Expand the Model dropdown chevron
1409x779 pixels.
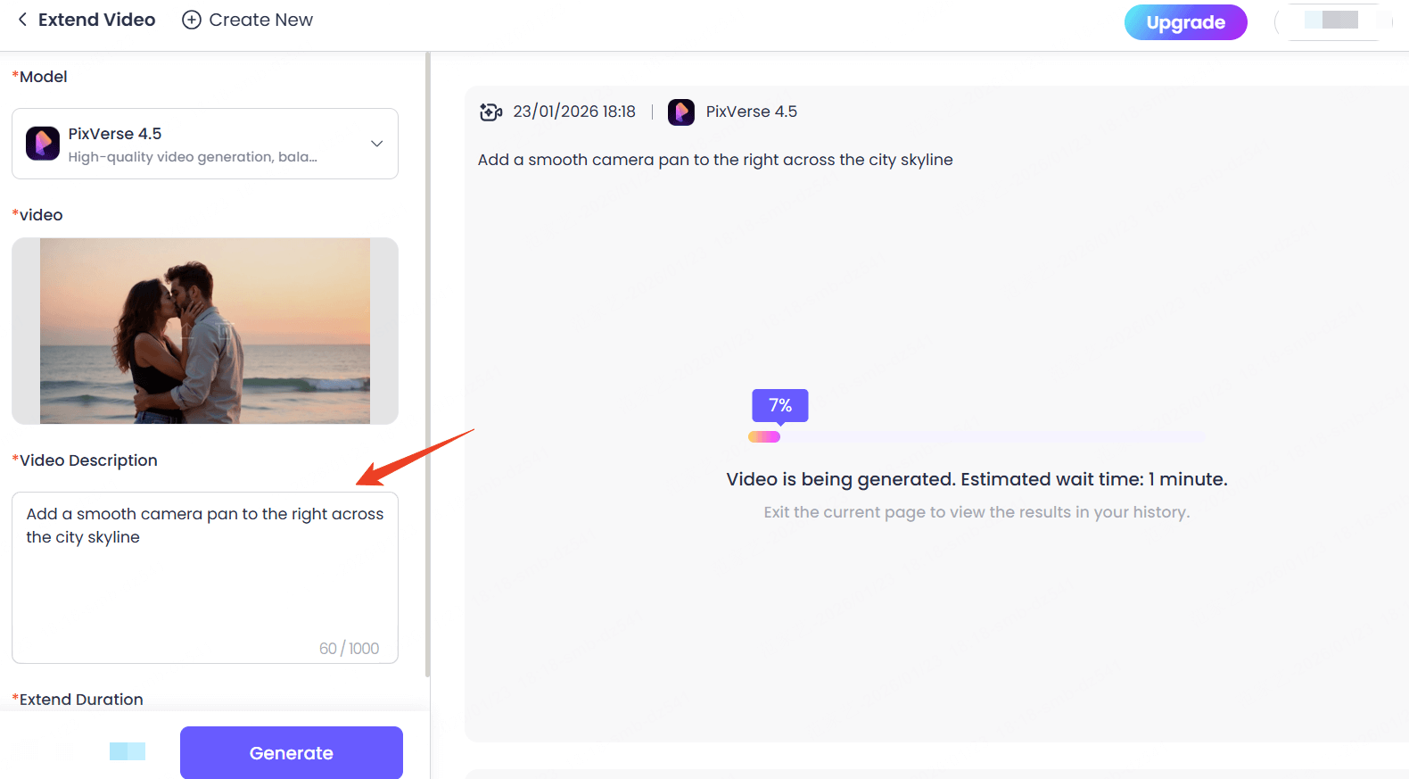pos(377,144)
